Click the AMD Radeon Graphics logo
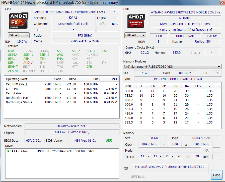This screenshot has width=225, height=182. point(136,21)
